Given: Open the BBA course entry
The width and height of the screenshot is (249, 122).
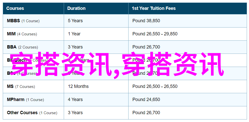Looking at the screenshot, I should pyautogui.click(x=12, y=47).
